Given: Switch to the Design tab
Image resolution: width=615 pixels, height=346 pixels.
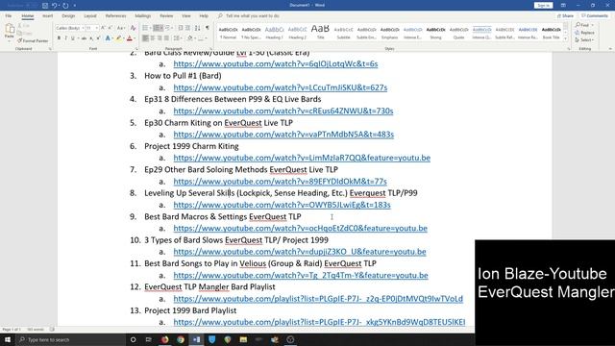Looking at the screenshot, I should pyautogui.click(x=68, y=15).
